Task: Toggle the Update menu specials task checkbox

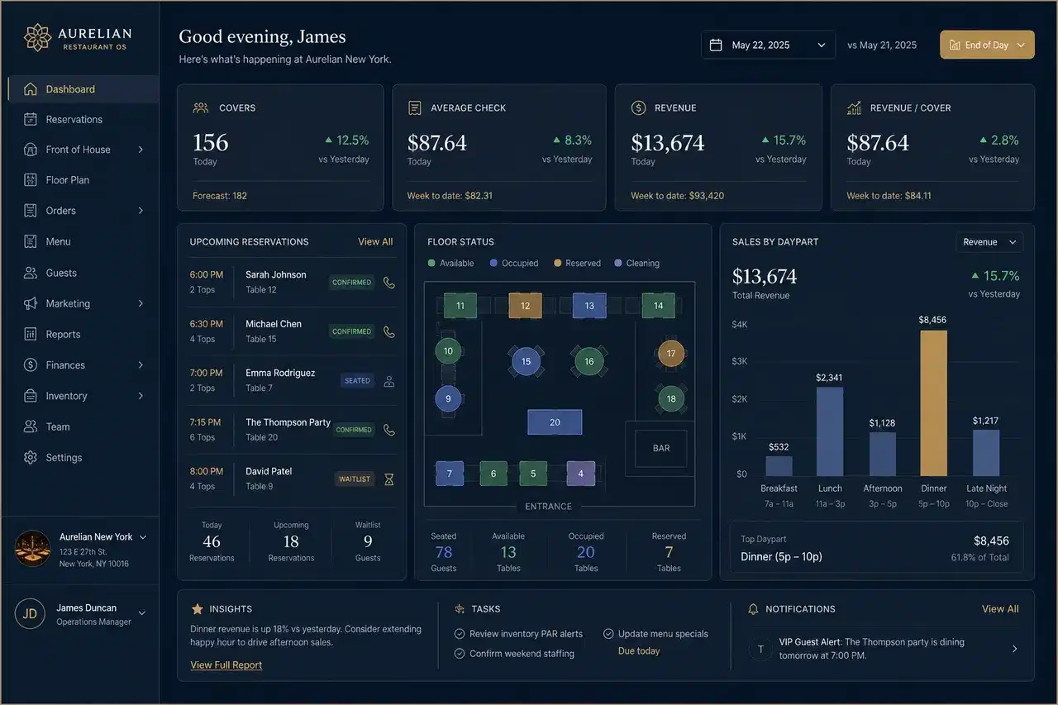Action: click(x=608, y=634)
